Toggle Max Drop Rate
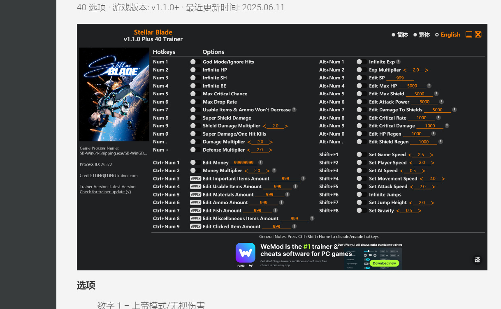The width and height of the screenshot is (501, 309). [x=195, y=102]
